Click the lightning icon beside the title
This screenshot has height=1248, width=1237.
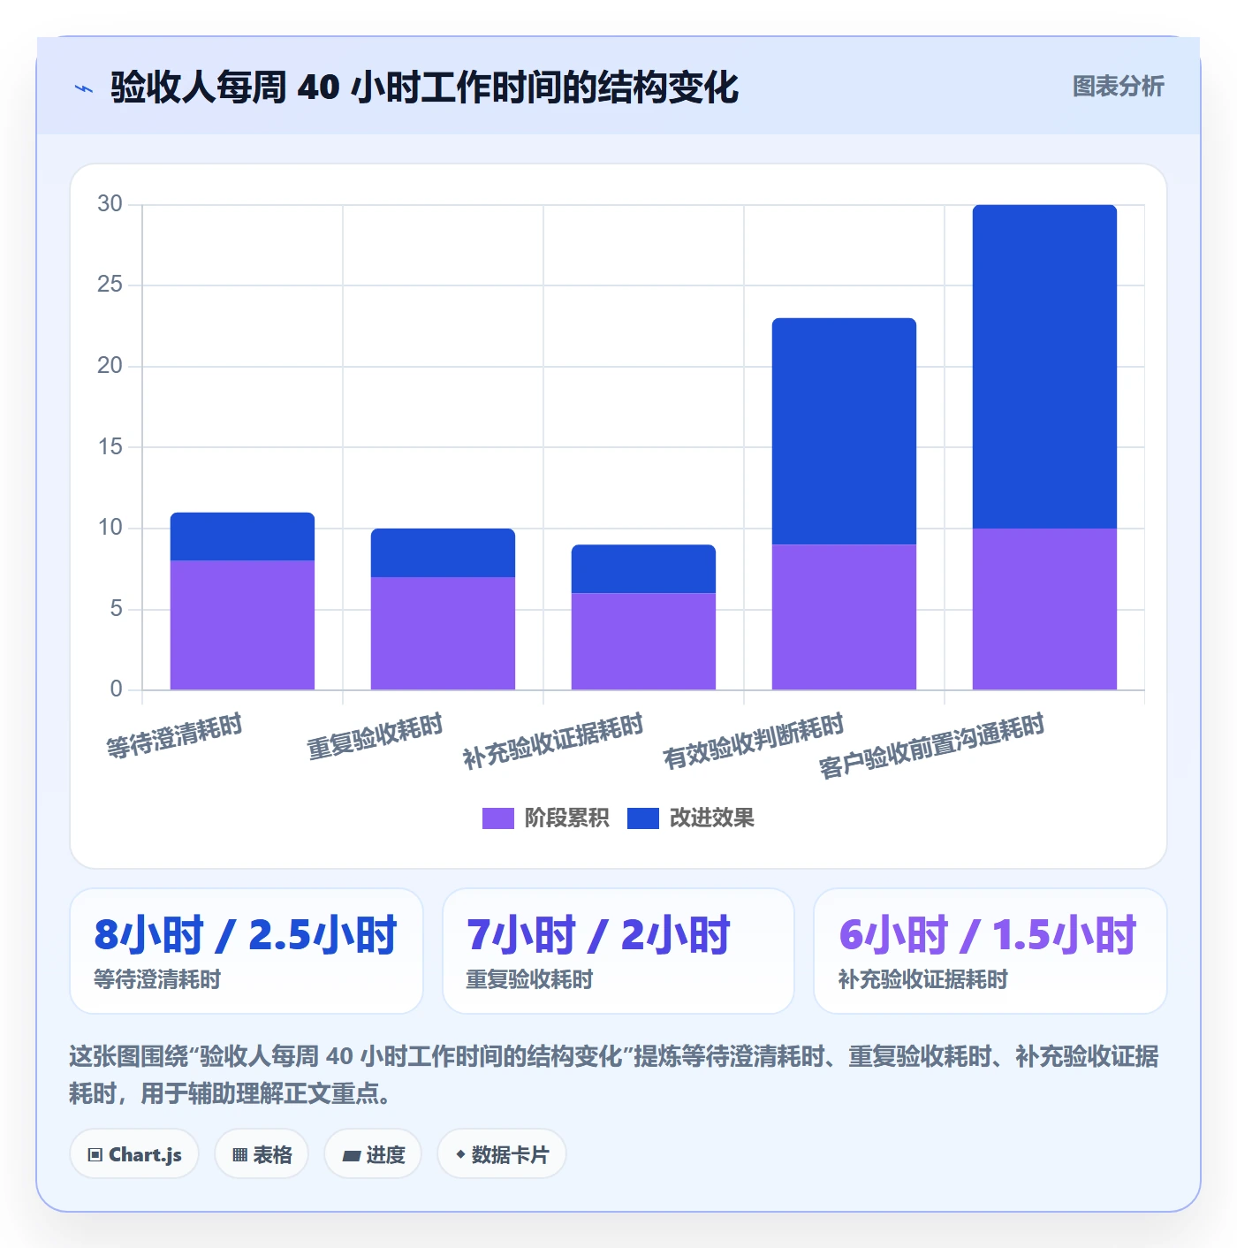tap(84, 88)
